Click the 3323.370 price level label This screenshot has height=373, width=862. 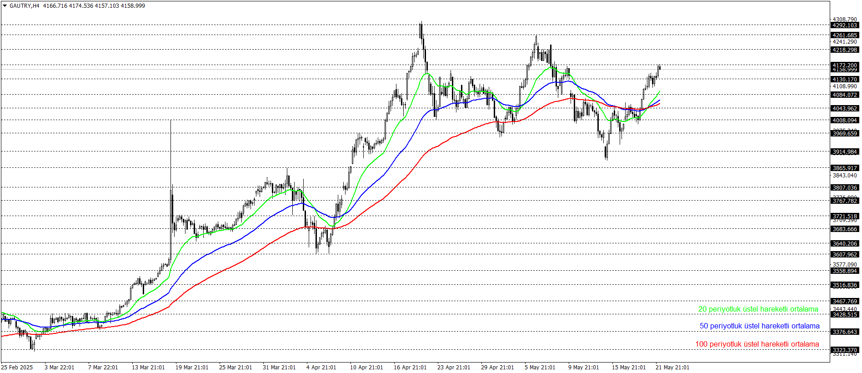(845, 350)
